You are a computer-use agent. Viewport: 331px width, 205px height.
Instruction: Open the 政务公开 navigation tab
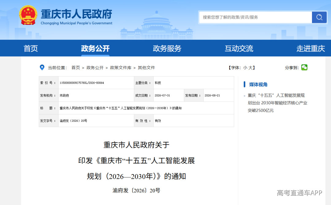(95, 48)
